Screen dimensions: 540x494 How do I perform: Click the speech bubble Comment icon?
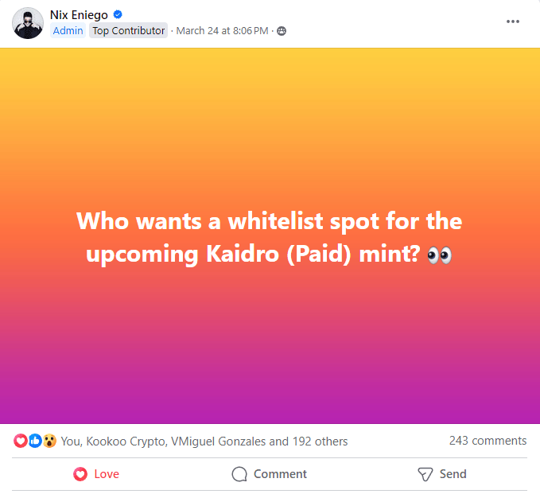point(239,474)
